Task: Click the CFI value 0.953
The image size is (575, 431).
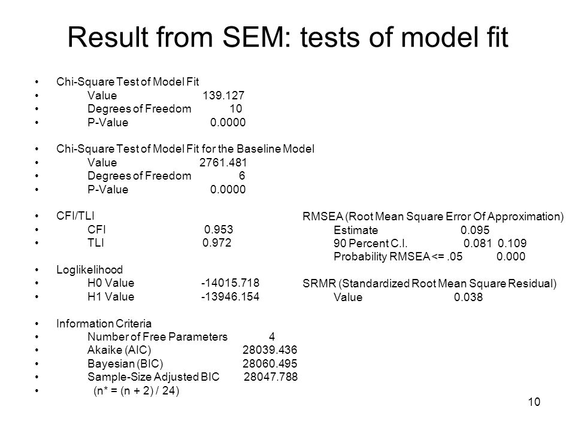Action: point(219,229)
